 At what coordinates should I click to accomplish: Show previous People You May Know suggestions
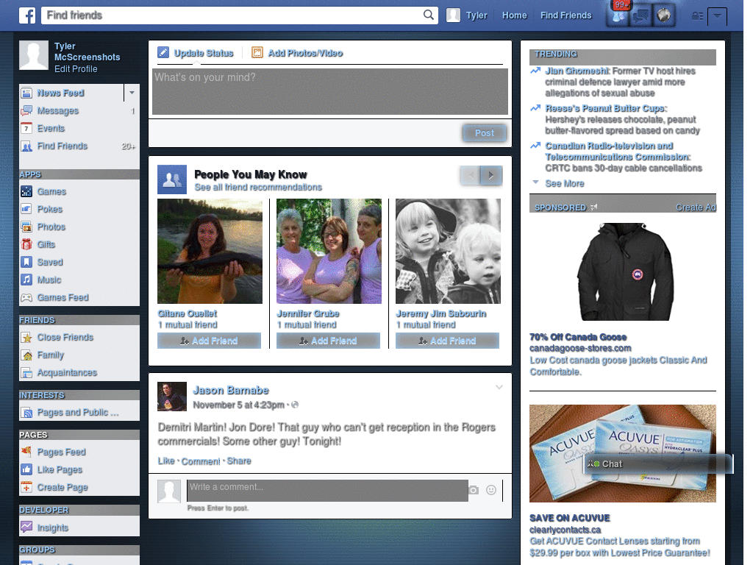[x=471, y=175]
